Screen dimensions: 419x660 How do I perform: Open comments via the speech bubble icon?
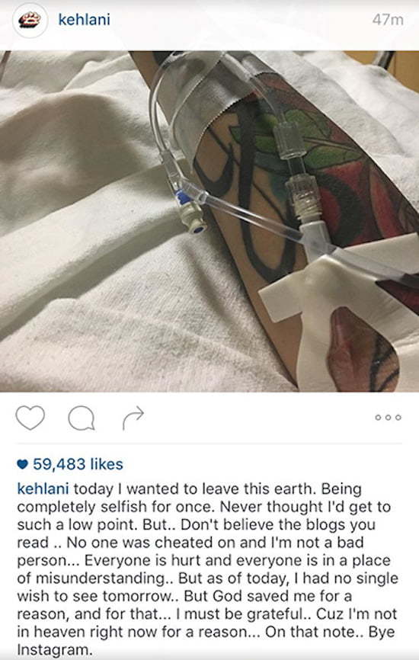tap(82, 418)
